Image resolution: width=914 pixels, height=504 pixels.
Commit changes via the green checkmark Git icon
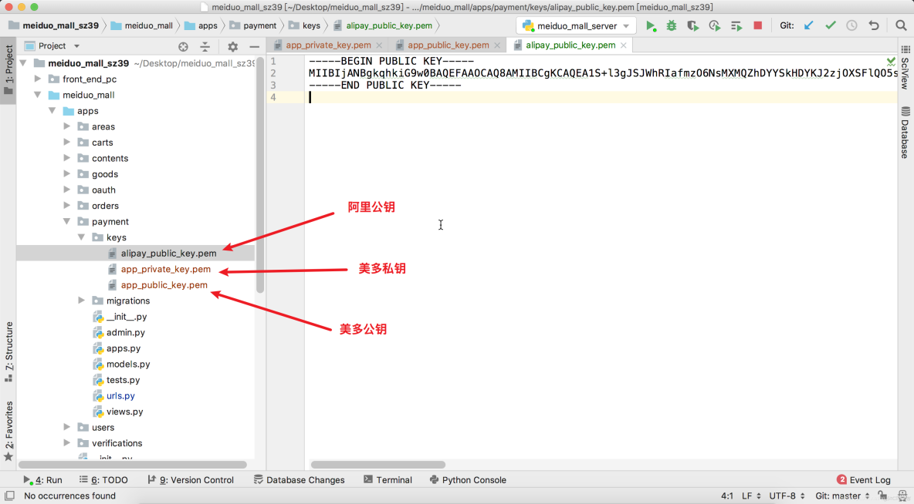tap(831, 25)
